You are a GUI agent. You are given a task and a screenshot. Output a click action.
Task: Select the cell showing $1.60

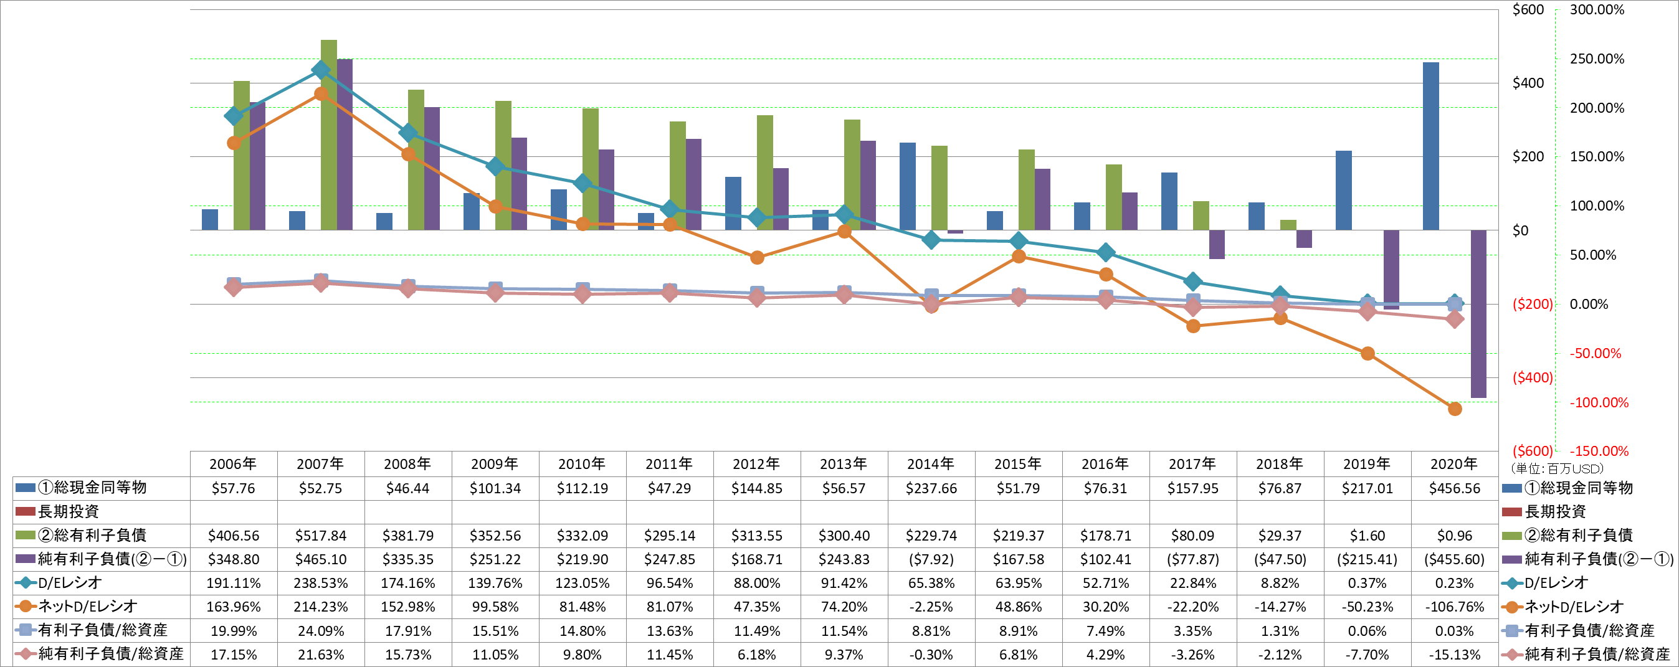(x=1367, y=536)
